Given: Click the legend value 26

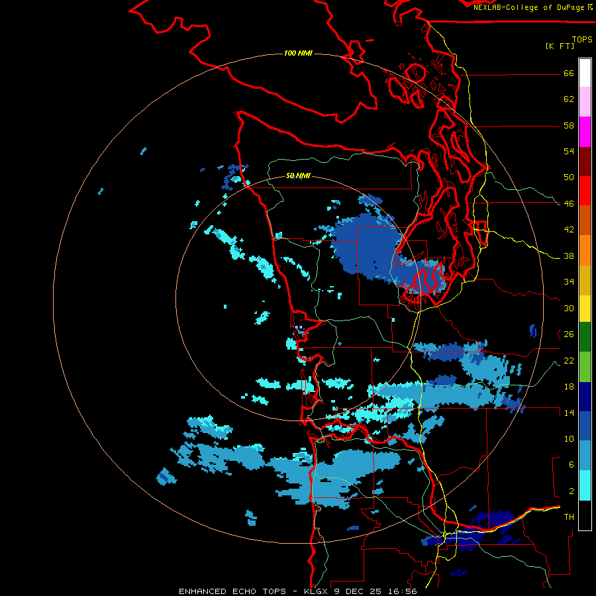Looking at the screenshot, I should click(x=569, y=334).
